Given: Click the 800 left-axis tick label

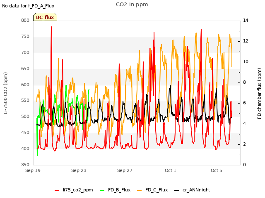Looking at the screenshot, I should (x=25, y=20).
